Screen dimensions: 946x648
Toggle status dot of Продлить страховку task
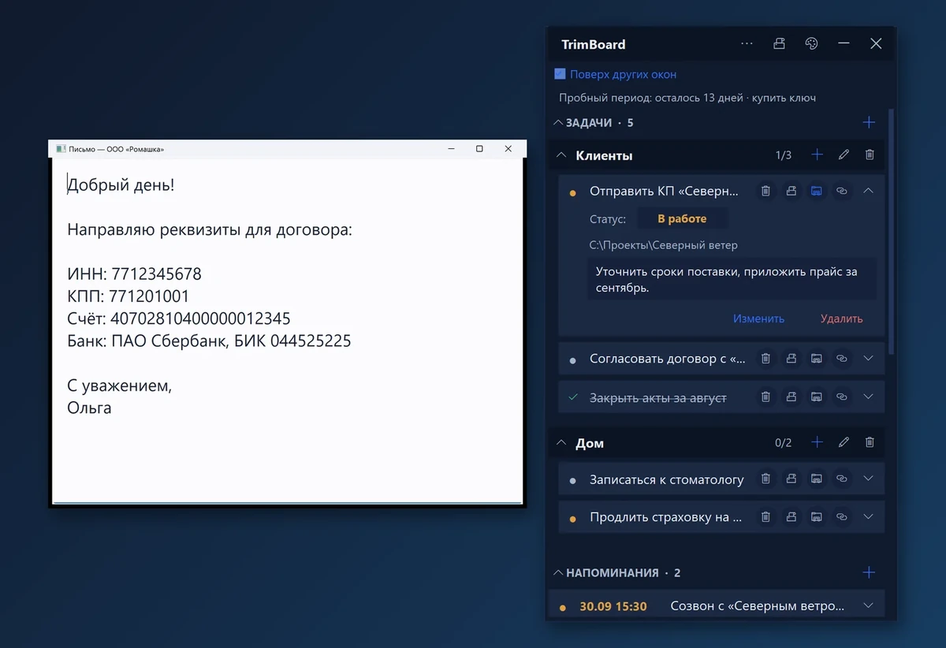point(573,519)
